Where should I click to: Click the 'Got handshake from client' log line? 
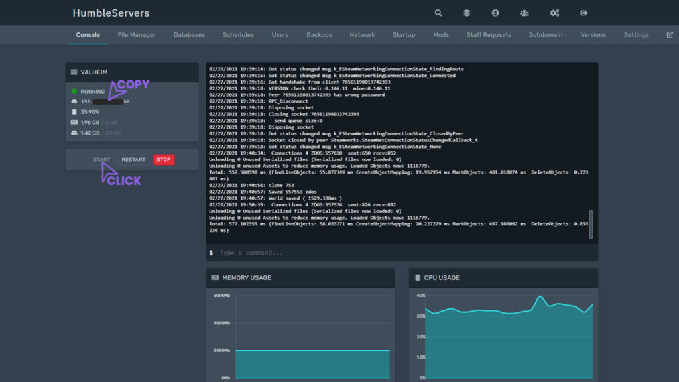tap(300, 82)
